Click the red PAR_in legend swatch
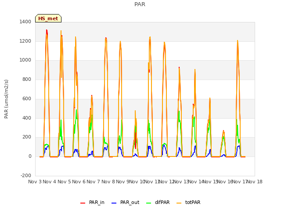281x211 pixels. pyautogui.click(x=83, y=203)
